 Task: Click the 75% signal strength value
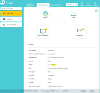[49, 72]
